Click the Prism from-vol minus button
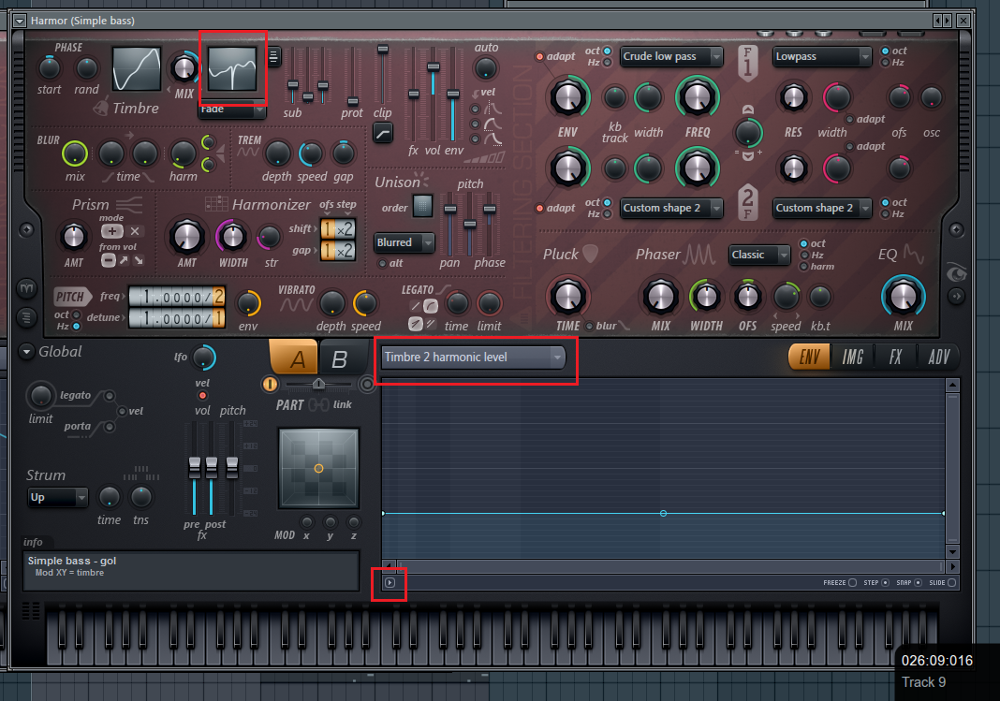1000x701 pixels. 109,260
